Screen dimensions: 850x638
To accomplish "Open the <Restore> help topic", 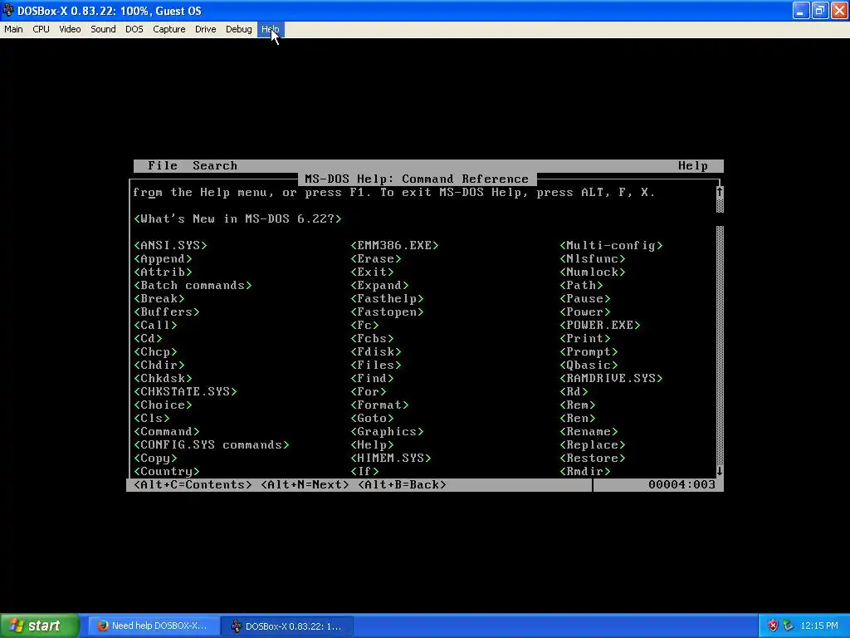I will 593,458.
